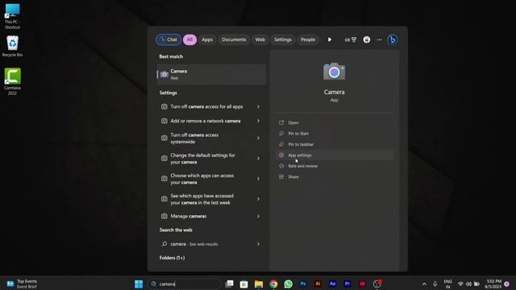Image resolution: width=516 pixels, height=290 pixels.
Task: Click the large Camera app icon
Action: point(334,72)
